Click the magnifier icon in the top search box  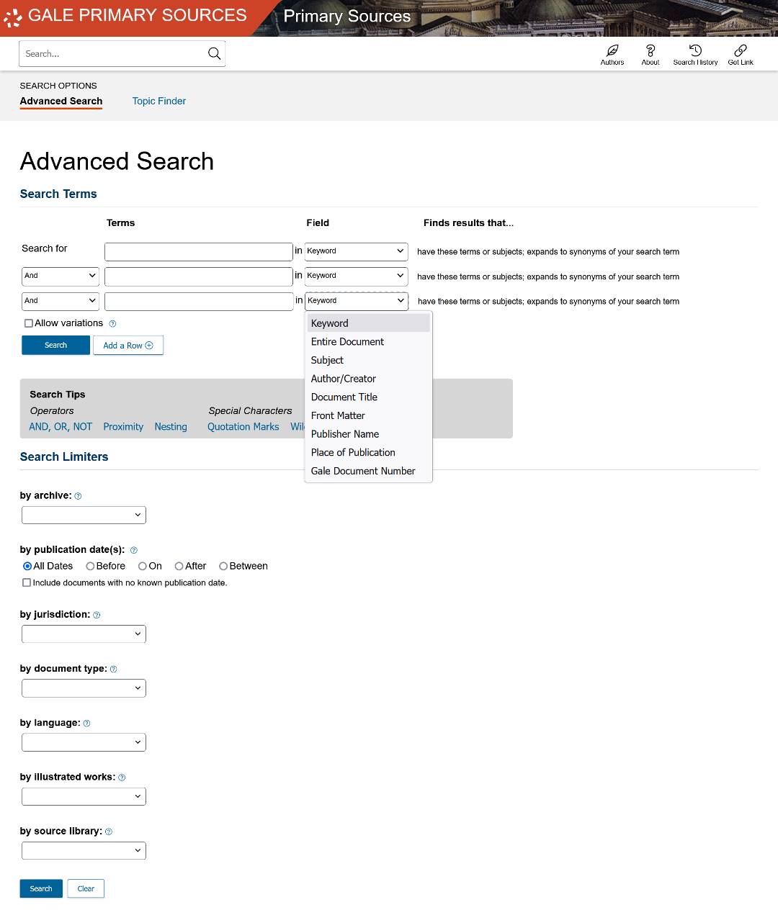(214, 53)
